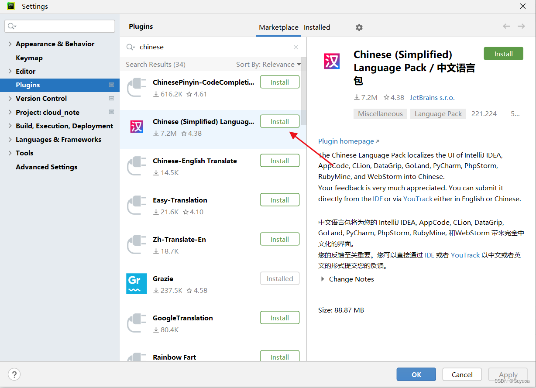Click the GoogleTranslation plug icon

tap(137, 323)
